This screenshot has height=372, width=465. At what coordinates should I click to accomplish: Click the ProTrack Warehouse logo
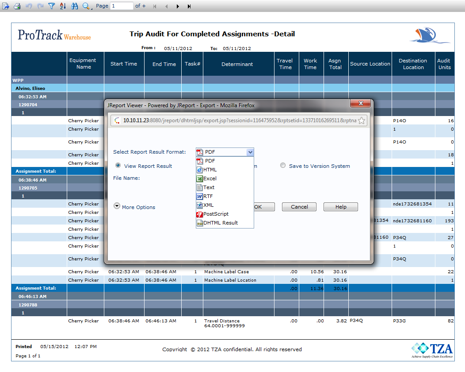point(54,35)
